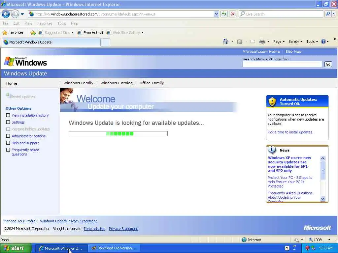The image size is (338, 253).
Task: Click the Go search button
Action: pos(328,64)
